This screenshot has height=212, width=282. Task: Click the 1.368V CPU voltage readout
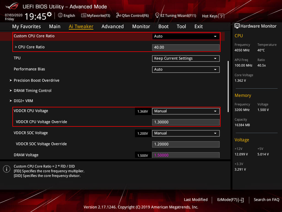click(x=143, y=112)
